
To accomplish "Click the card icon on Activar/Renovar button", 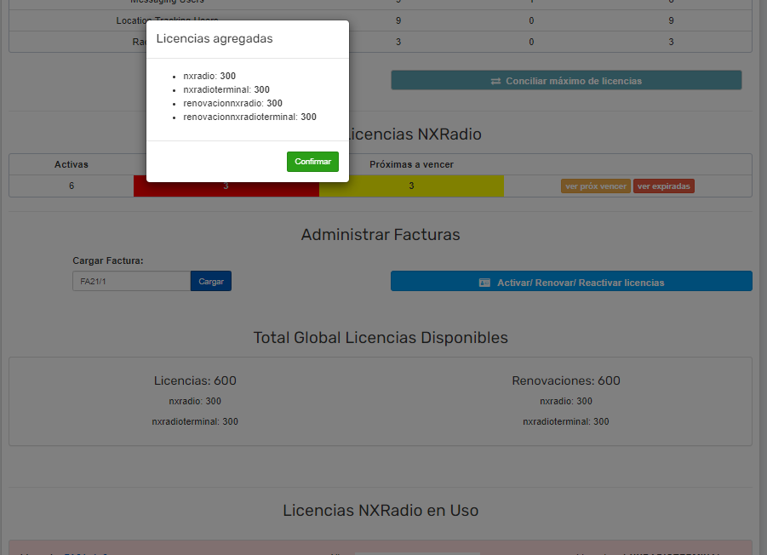I will pyautogui.click(x=484, y=283).
